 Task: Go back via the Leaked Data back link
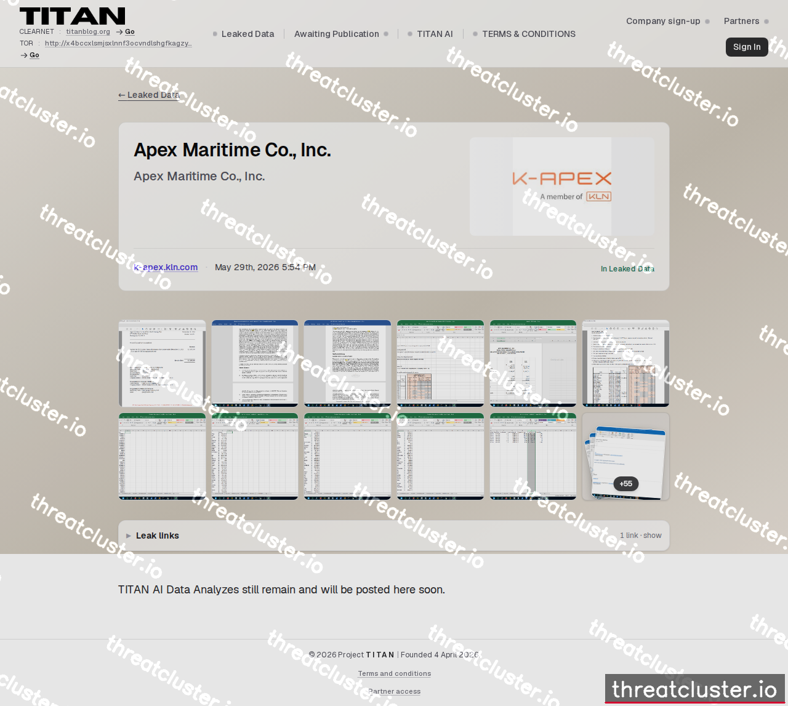[149, 95]
